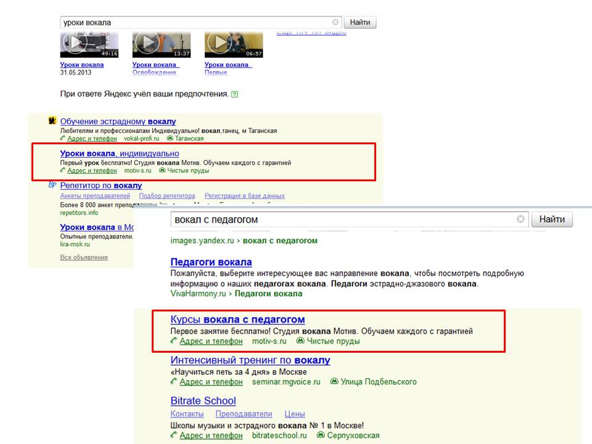Viewport: 592px width, 444px height.
Task: Click motiv-s.ru URL in lower ad
Action: coord(269,341)
